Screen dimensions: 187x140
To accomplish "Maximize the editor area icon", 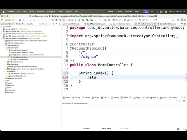I will pos(185,24).
